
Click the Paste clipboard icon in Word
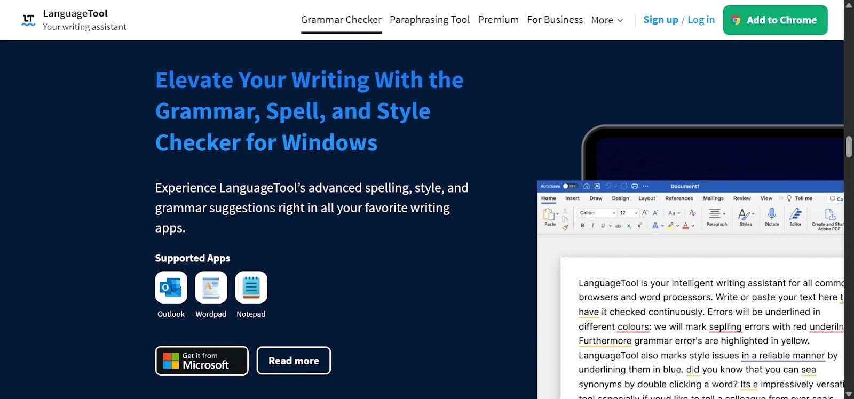(x=549, y=214)
